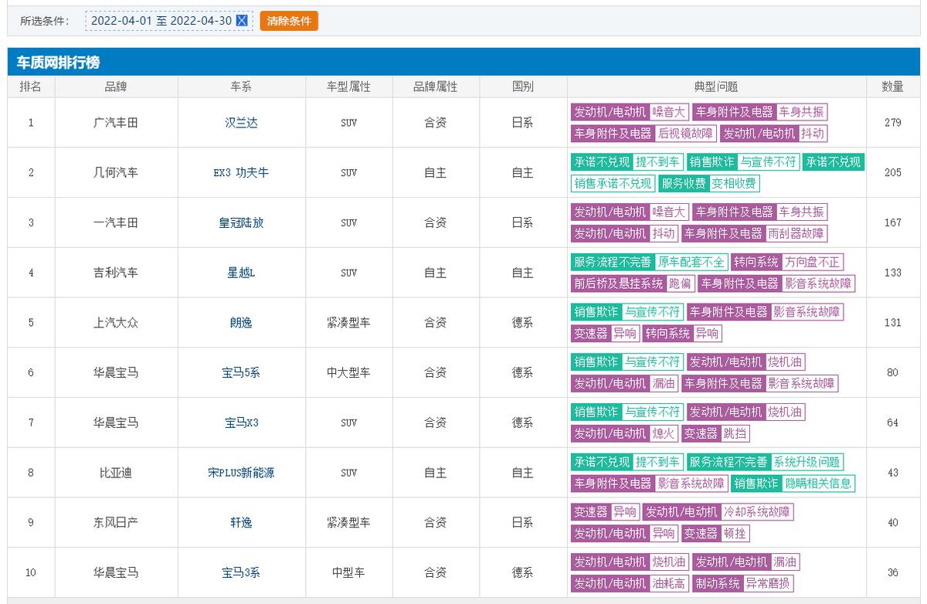This screenshot has height=604, width=927.
Task: Remove the date range filter with X icon
Action: coord(242,21)
